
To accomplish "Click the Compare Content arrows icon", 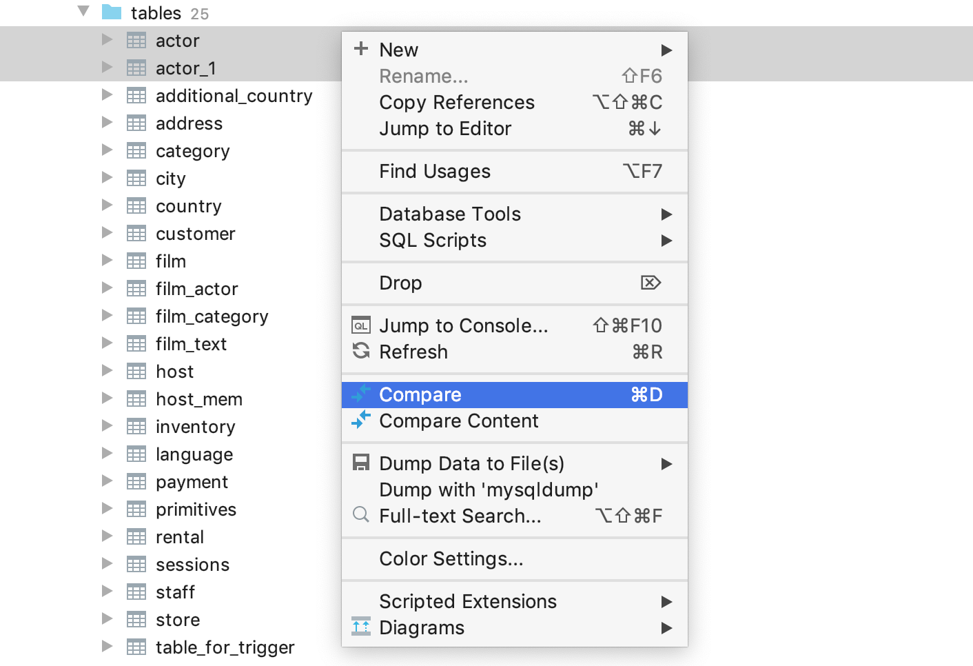I will pos(361,421).
